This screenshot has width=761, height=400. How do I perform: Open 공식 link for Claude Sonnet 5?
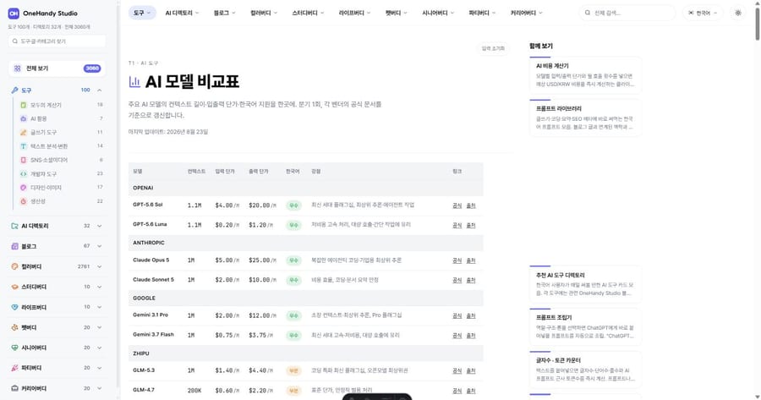click(x=457, y=281)
